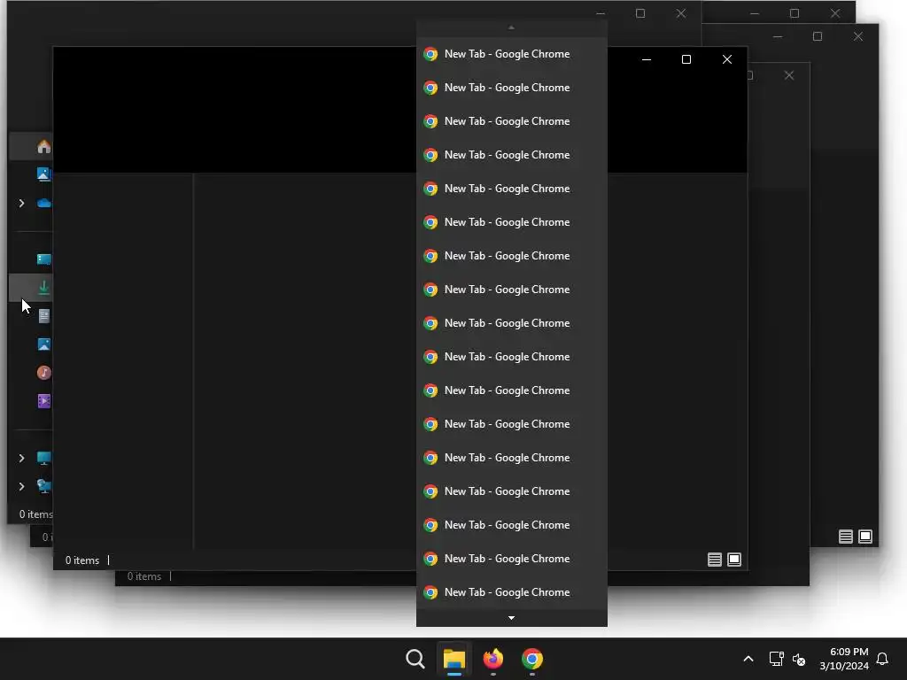Open network status in system tray
The width and height of the screenshot is (907, 680).
(776, 659)
